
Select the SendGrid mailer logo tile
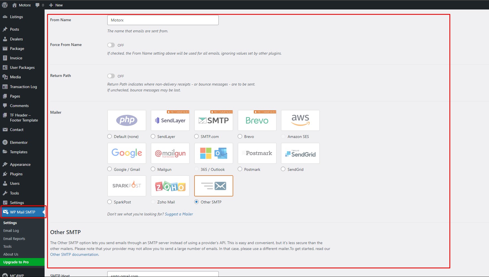pyautogui.click(x=300, y=153)
